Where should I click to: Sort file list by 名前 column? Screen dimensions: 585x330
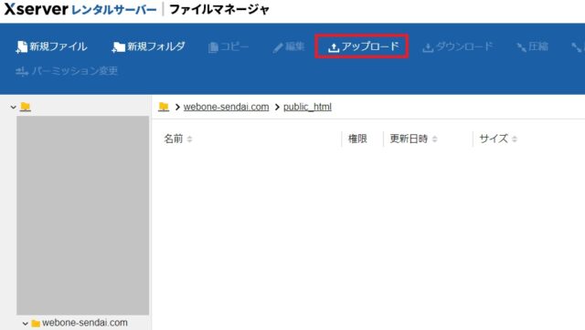click(178, 139)
